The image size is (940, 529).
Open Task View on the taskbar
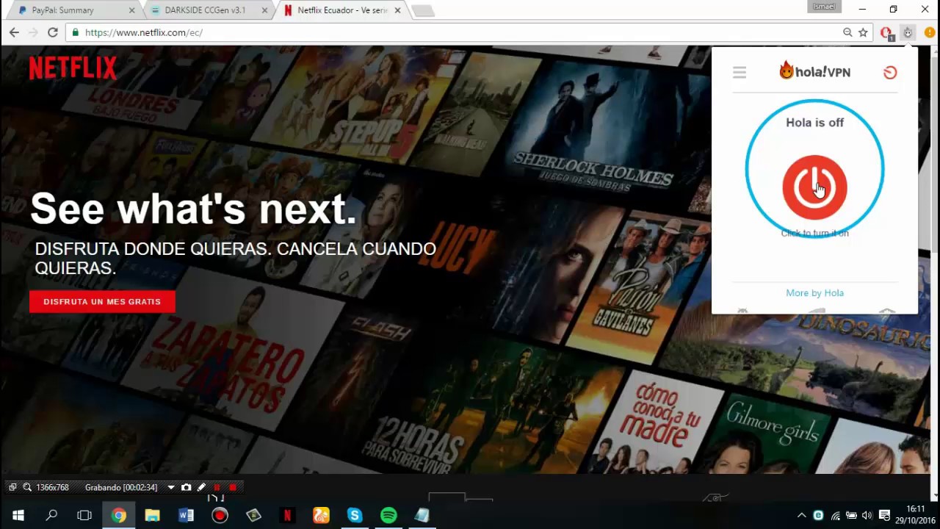coord(84,516)
